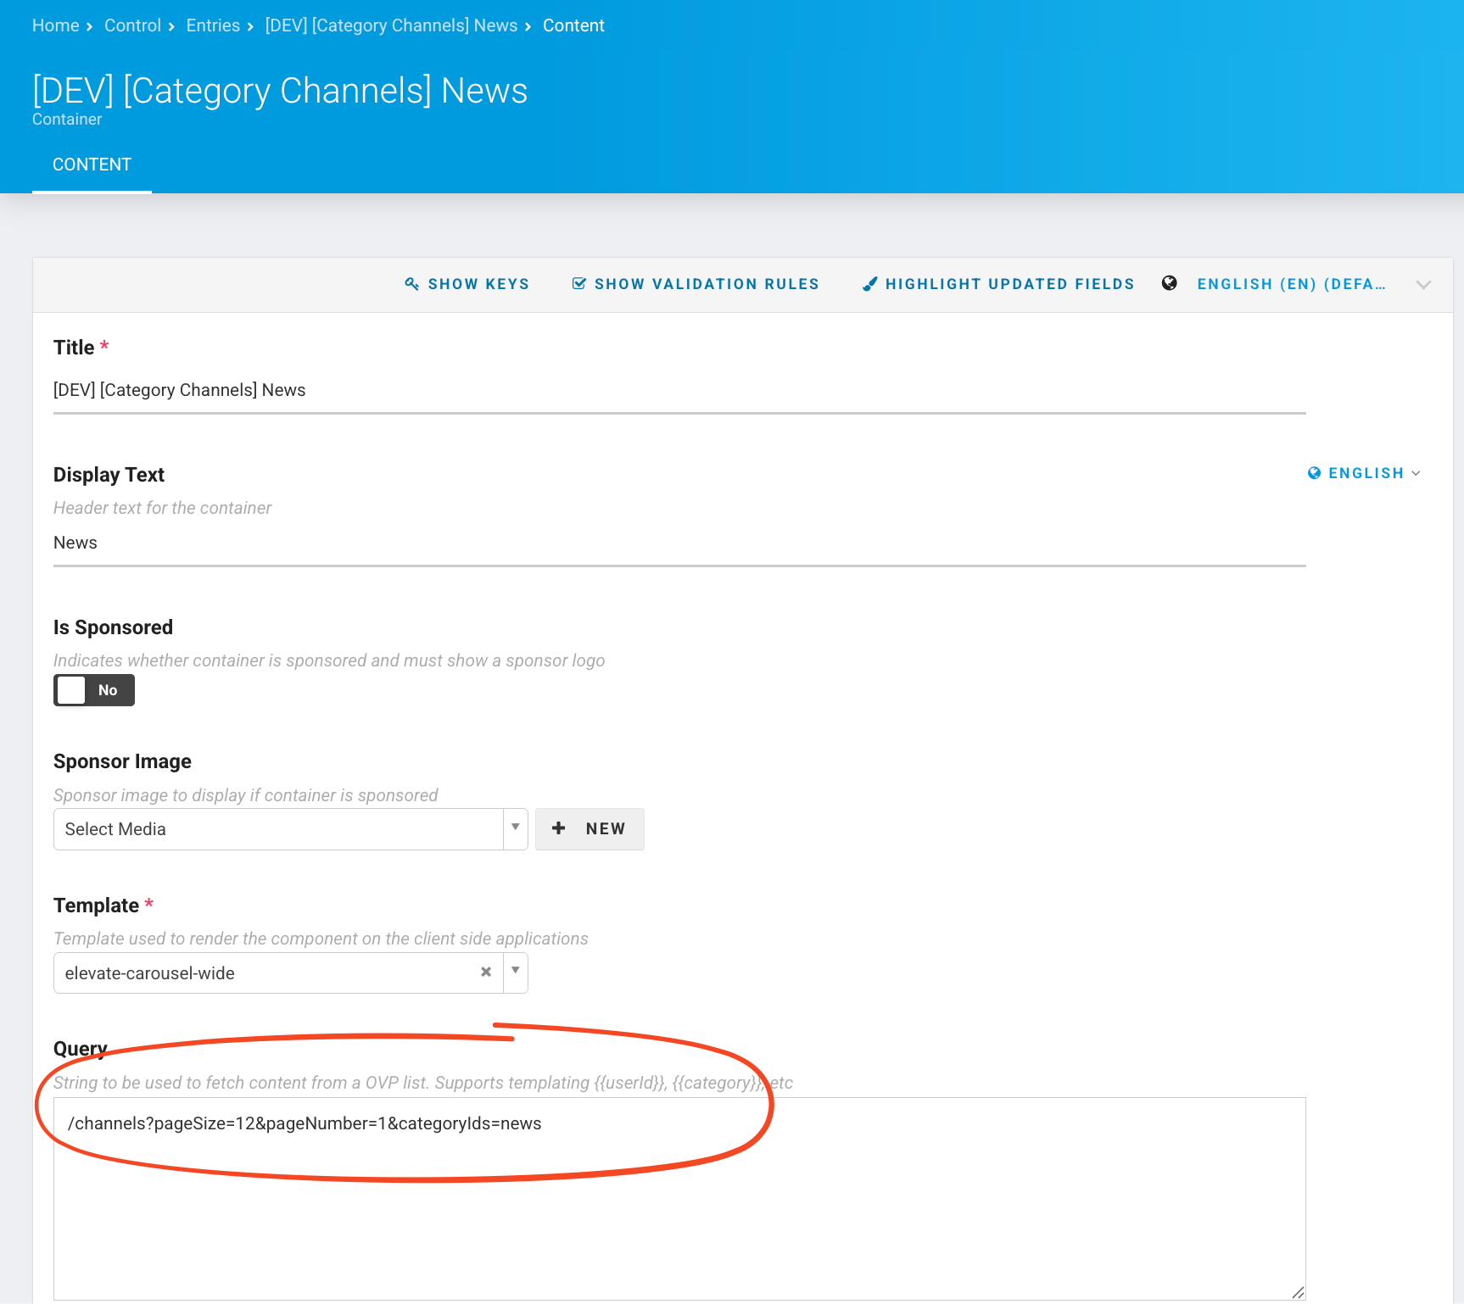Screen dimensions: 1464x1304
Task: Open the Select Media dropdown arrow
Action: pos(515,828)
